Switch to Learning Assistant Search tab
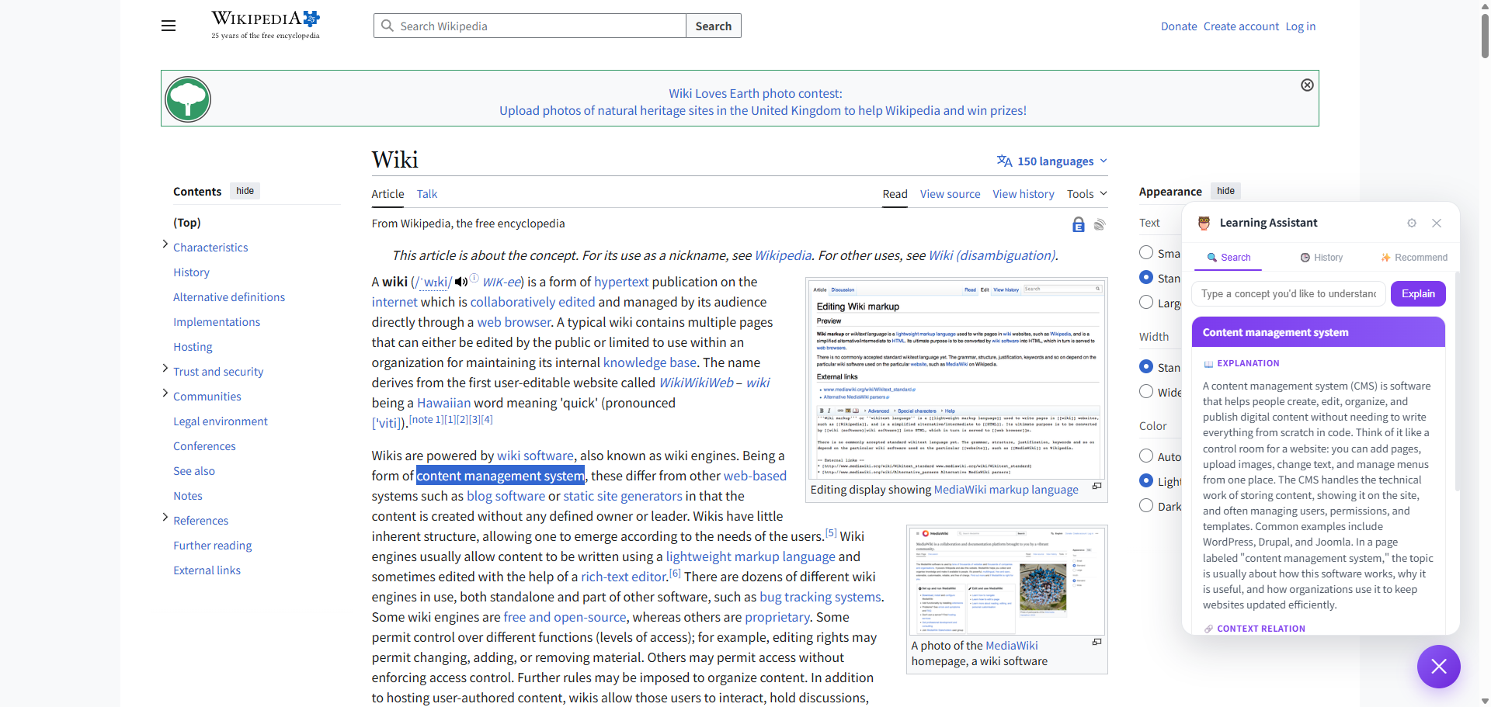Screen dimensions: 1491x707 tap(1229, 258)
